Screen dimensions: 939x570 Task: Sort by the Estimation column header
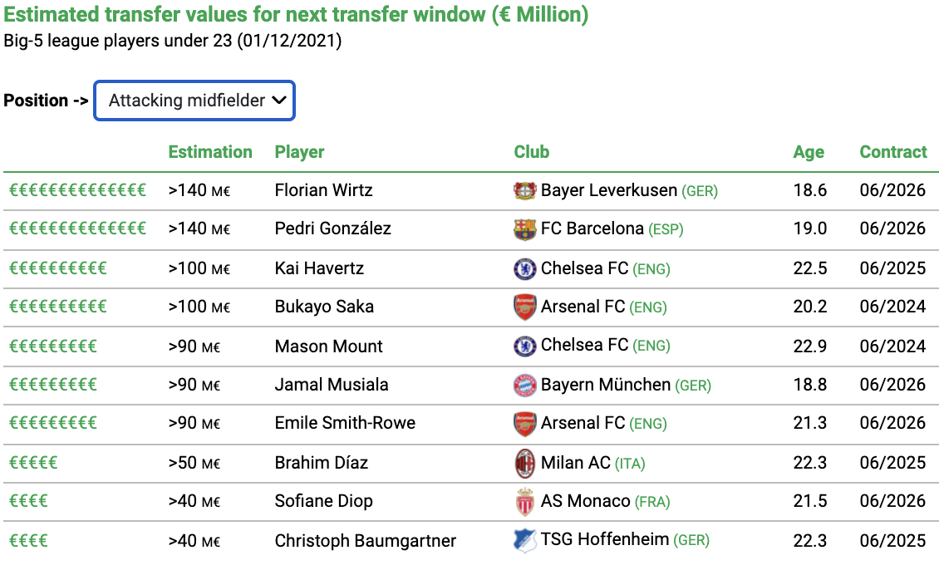click(210, 152)
